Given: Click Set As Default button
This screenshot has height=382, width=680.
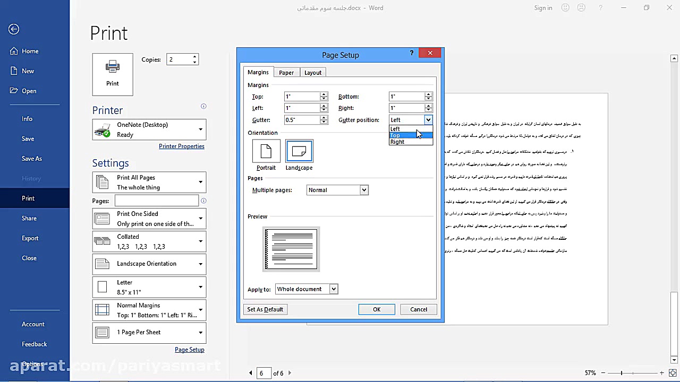Looking at the screenshot, I should tap(265, 309).
